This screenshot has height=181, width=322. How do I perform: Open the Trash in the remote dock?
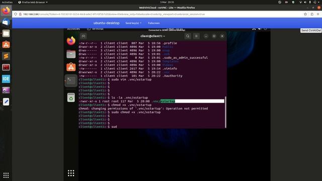(71, 97)
